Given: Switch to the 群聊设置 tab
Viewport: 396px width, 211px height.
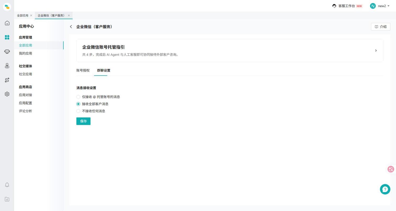Looking at the screenshot, I should click(104, 70).
